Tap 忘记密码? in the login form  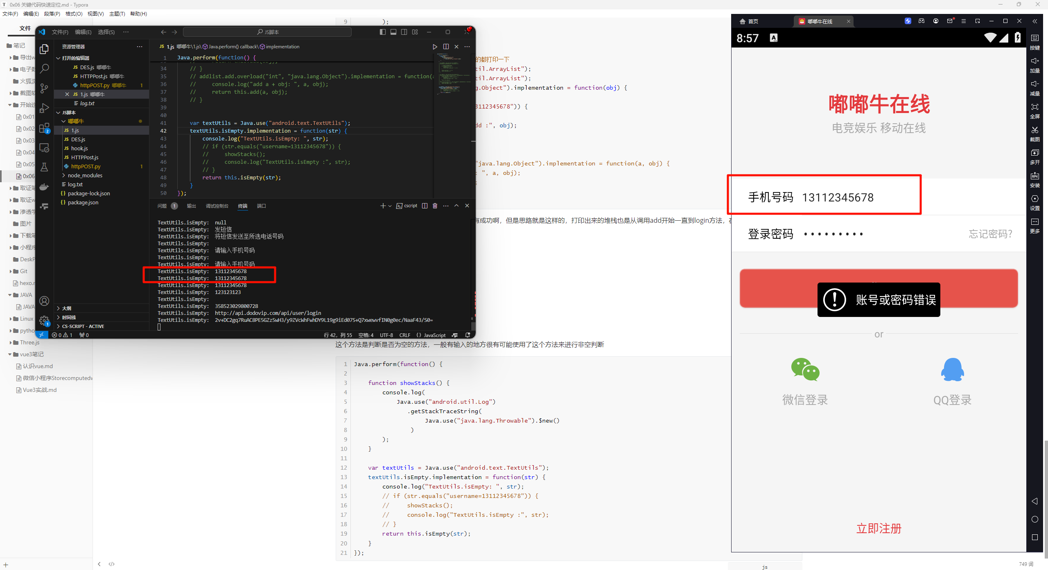990,234
